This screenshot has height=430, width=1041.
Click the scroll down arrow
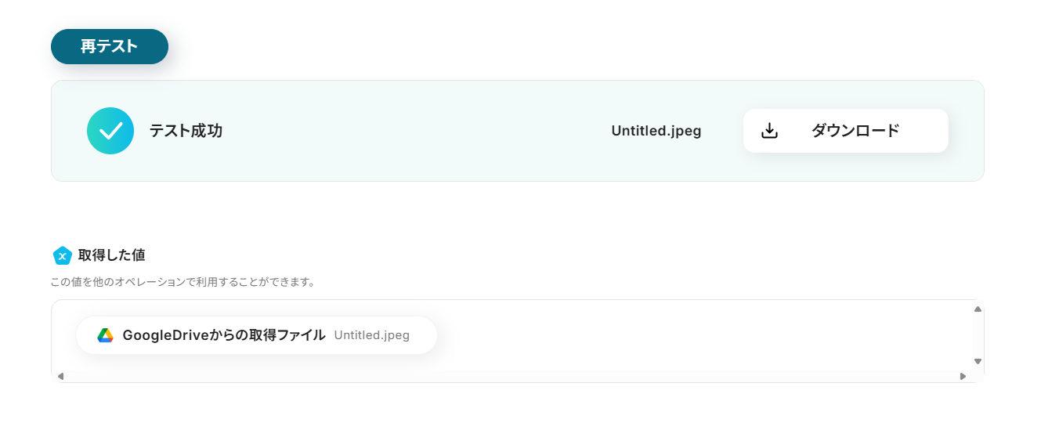[978, 361]
